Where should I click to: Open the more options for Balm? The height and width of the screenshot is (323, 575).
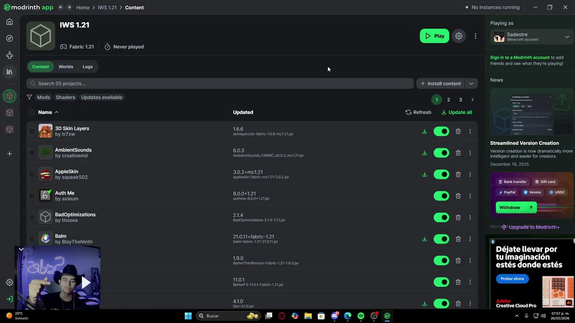pos(470,239)
